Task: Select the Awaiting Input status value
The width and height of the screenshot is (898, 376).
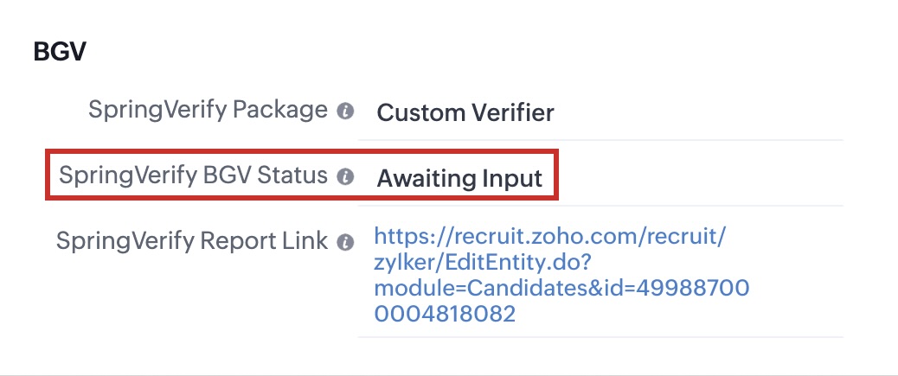Action: 459,179
